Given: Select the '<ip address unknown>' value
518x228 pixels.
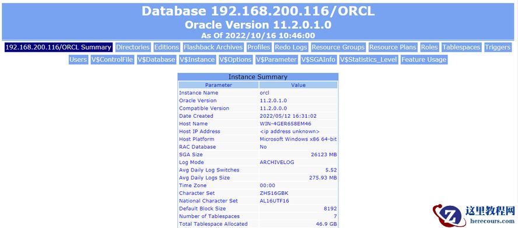Looking at the screenshot, I should [290, 132].
